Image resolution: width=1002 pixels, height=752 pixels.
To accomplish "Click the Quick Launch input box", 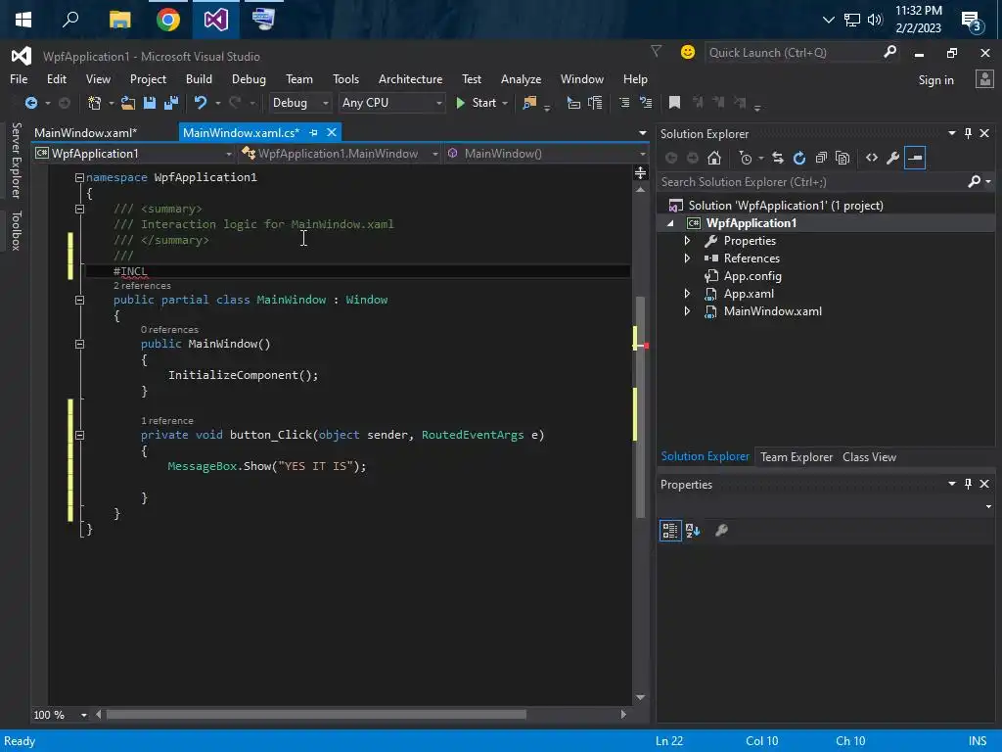I will click(x=793, y=53).
